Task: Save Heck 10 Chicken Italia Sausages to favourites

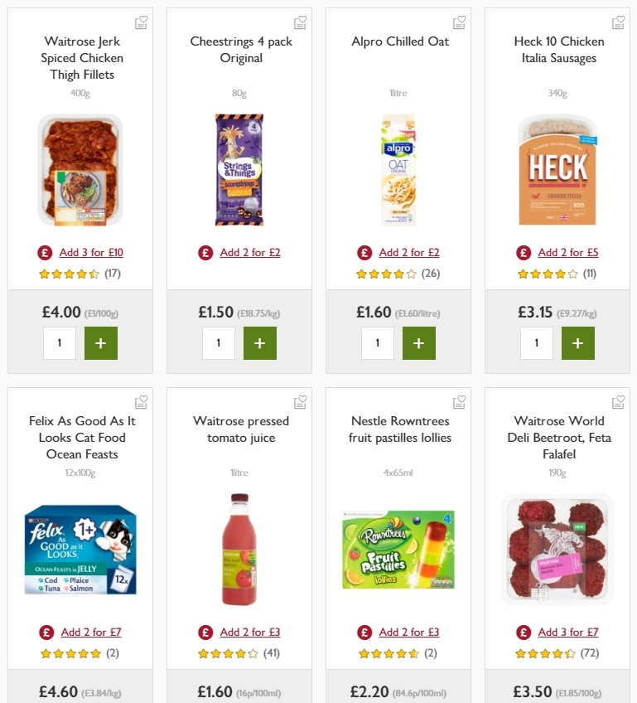Action: [x=618, y=22]
